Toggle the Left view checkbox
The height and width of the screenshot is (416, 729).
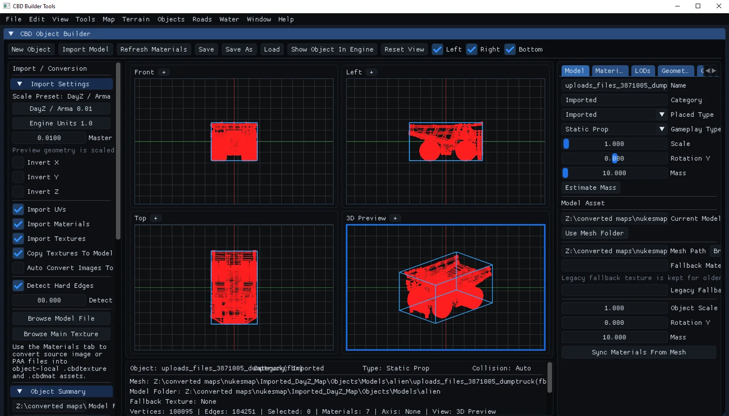[x=437, y=49]
